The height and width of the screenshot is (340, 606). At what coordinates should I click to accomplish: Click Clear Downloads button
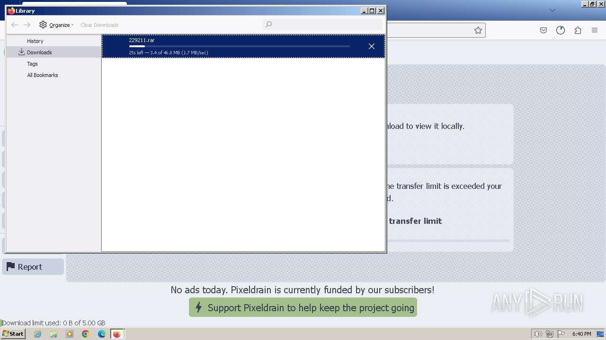coord(99,25)
